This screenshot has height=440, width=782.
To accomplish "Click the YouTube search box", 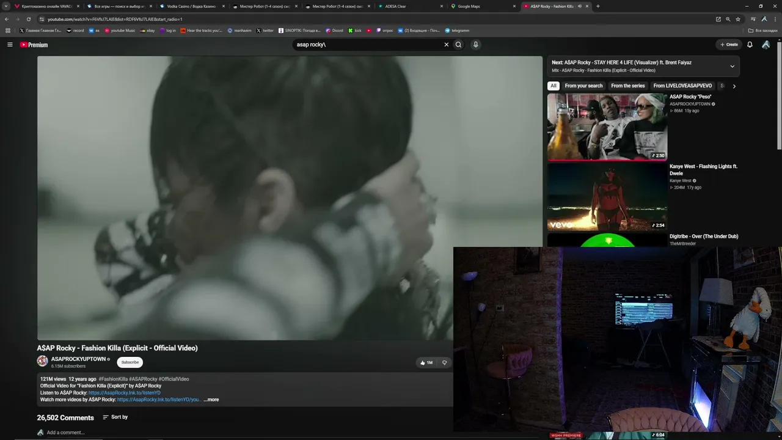I will pyautogui.click(x=367, y=45).
